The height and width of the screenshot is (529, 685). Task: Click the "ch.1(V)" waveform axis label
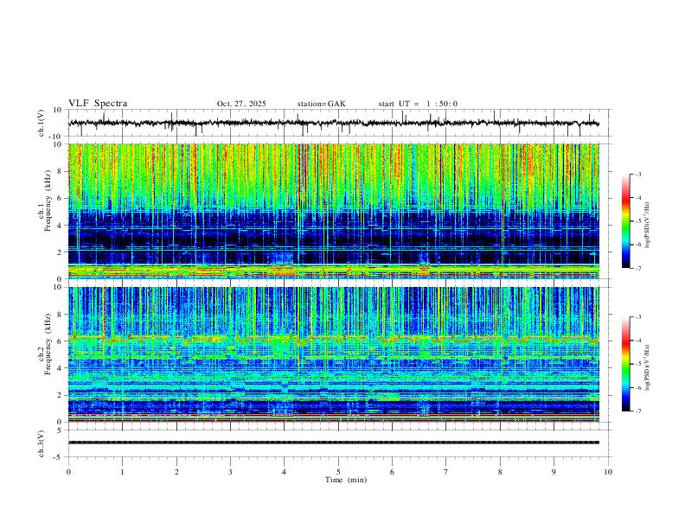tap(42, 123)
